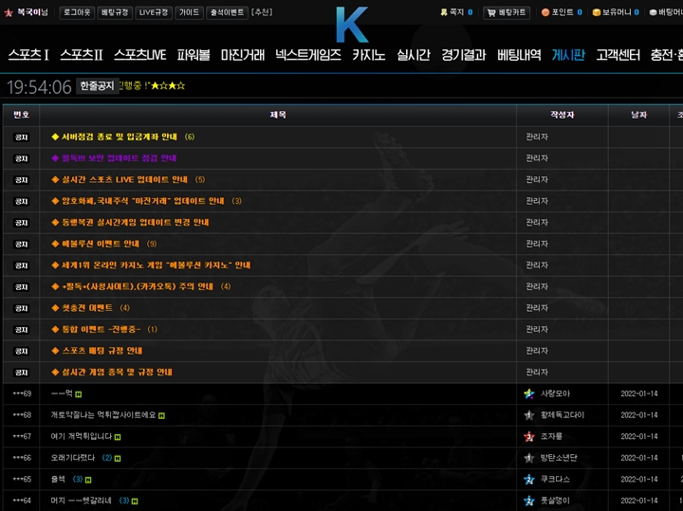Image resolution: width=683 pixels, height=511 pixels.
Task: Open the 암호화폐, 국내주식 마진거래 notice
Action: click(143, 201)
